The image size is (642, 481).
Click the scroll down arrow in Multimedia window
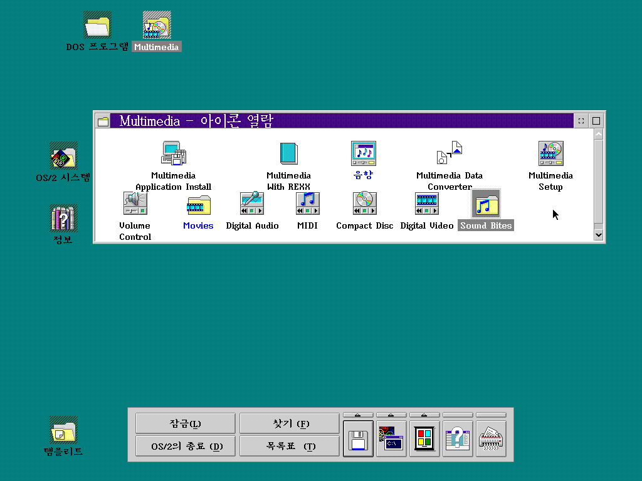pyautogui.click(x=599, y=235)
